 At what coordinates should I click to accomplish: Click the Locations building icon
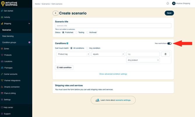[x=2, y=61]
